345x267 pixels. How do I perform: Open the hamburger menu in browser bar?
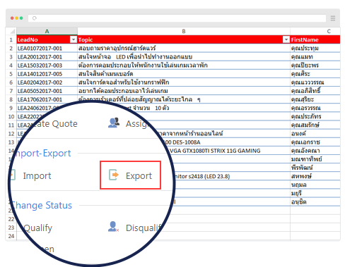(x=333, y=18)
